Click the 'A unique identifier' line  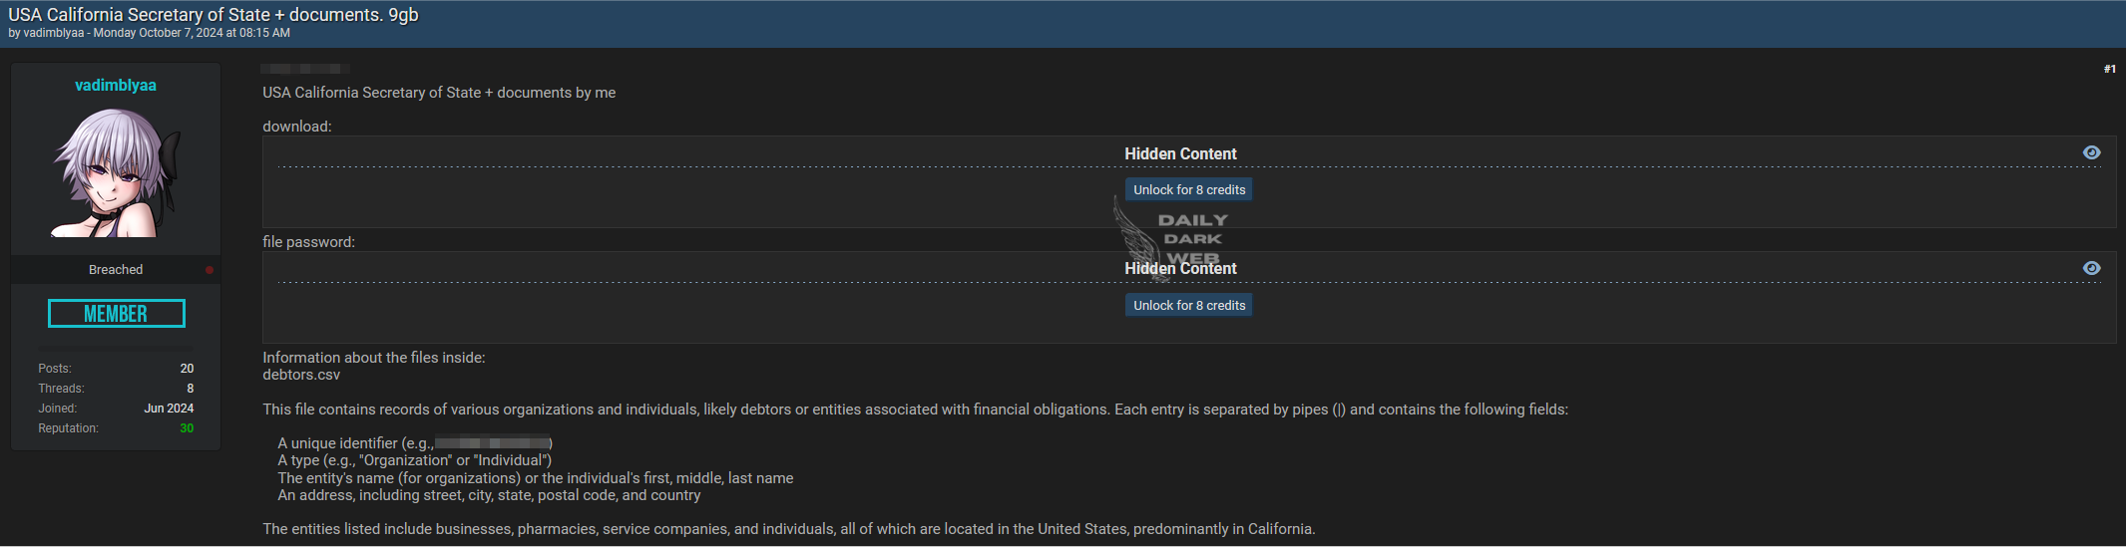(415, 443)
